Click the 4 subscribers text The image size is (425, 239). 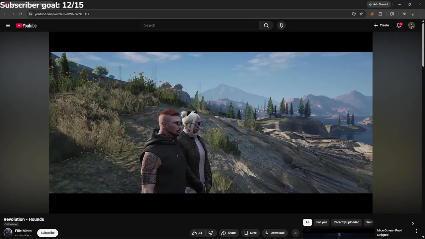click(x=23, y=236)
